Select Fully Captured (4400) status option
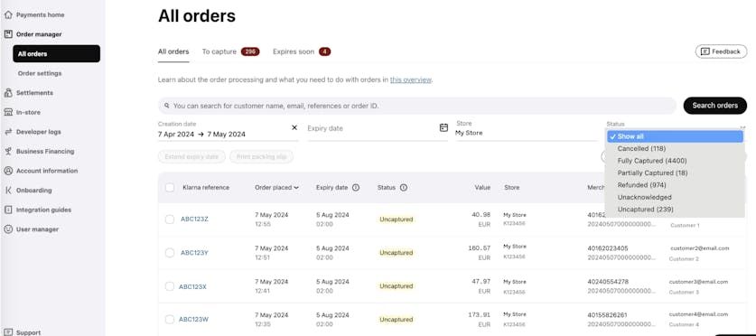 pos(675,161)
